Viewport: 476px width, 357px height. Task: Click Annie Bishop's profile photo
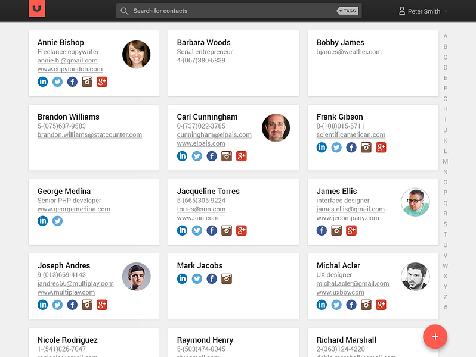pos(137,55)
